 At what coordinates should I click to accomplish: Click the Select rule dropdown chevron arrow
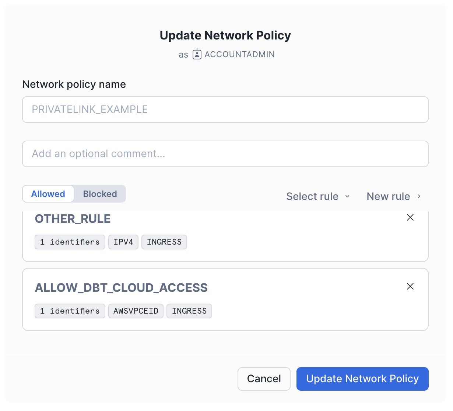tap(347, 197)
